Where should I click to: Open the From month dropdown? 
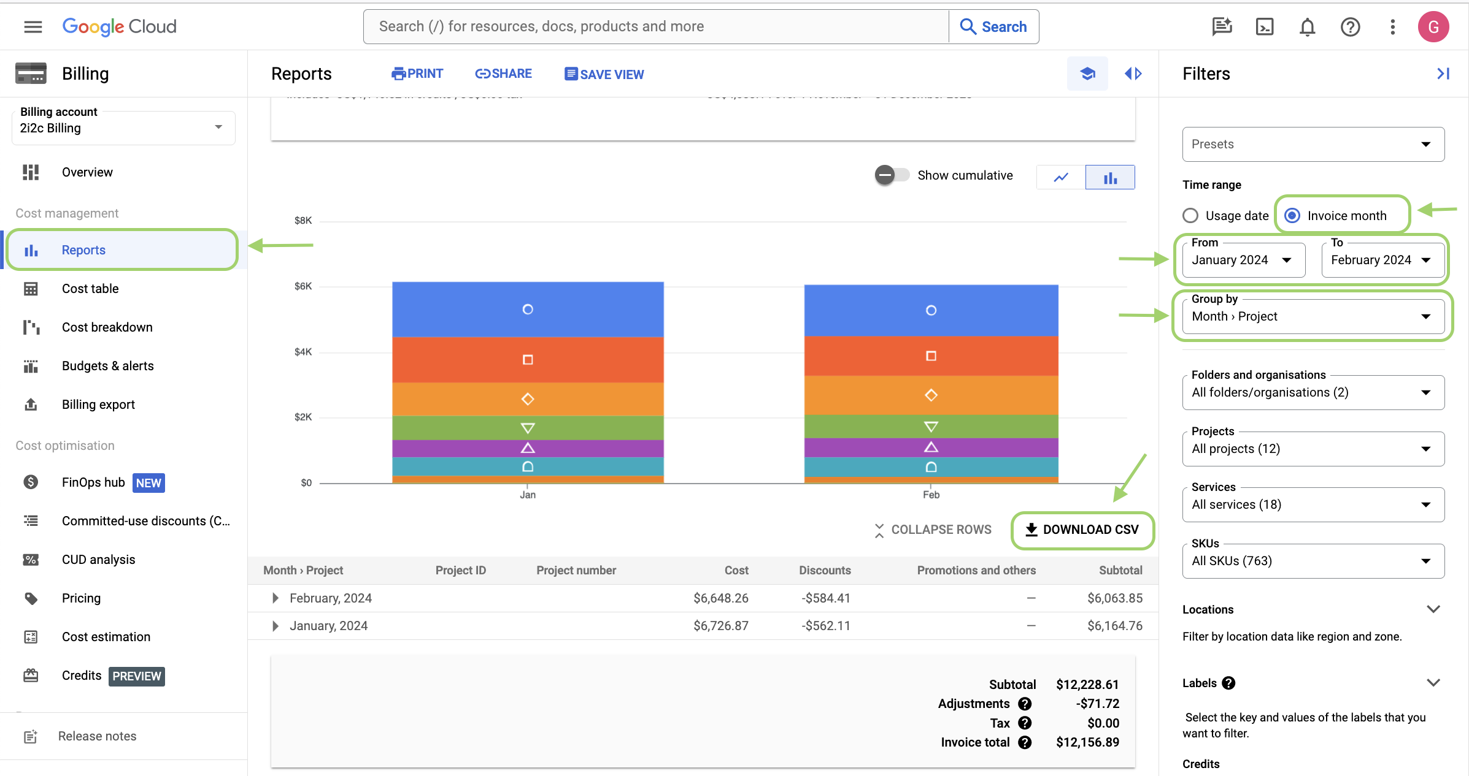[x=1244, y=261]
